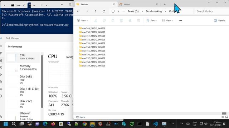
Task: Select Disk 1 (E: C: D:) in Task Manager
Action: click(23, 92)
